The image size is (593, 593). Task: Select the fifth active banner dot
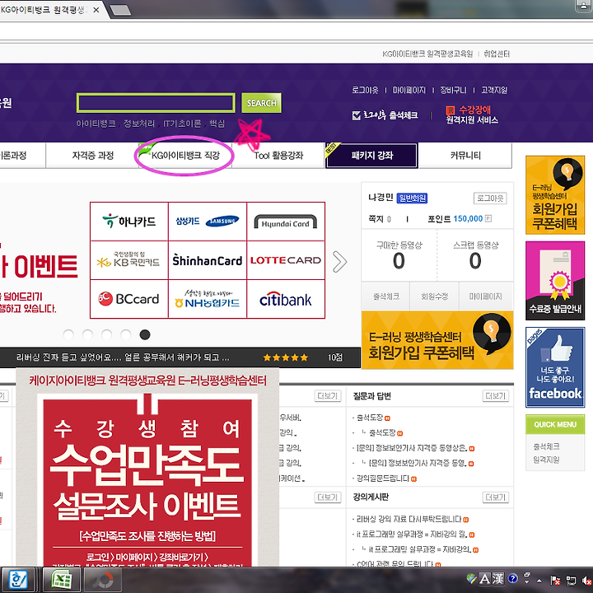[145, 334]
